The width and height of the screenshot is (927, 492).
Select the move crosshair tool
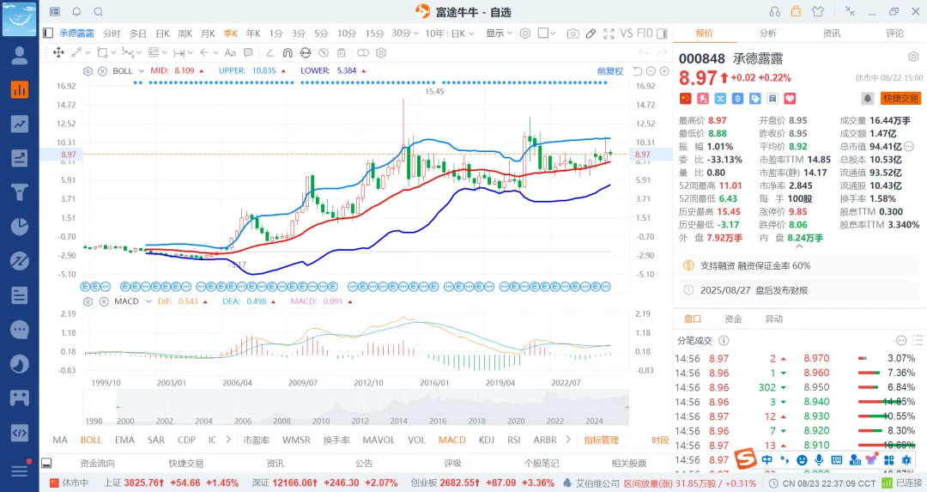pyautogui.click(x=58, y=52)
